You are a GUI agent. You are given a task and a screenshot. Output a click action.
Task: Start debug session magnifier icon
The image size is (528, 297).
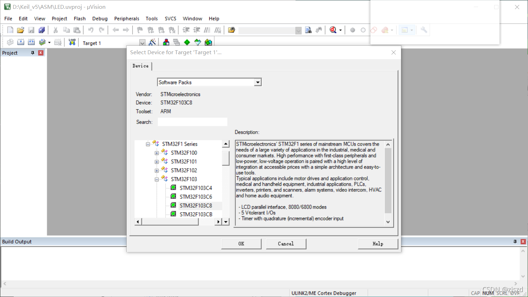(333, 30)
